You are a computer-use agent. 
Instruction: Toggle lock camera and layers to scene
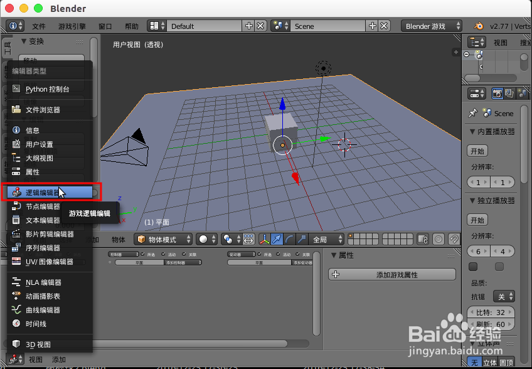pos(423,239)
